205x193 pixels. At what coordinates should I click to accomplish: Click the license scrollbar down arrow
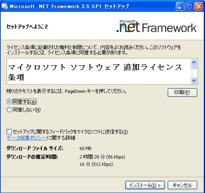click(x=194, y=80)
